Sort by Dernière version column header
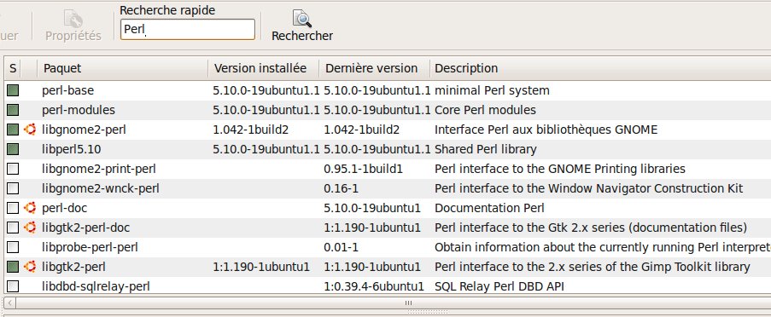771x317 pixels. coord(375,68)
